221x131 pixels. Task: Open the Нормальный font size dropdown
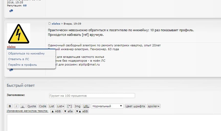tap(107, 106)
